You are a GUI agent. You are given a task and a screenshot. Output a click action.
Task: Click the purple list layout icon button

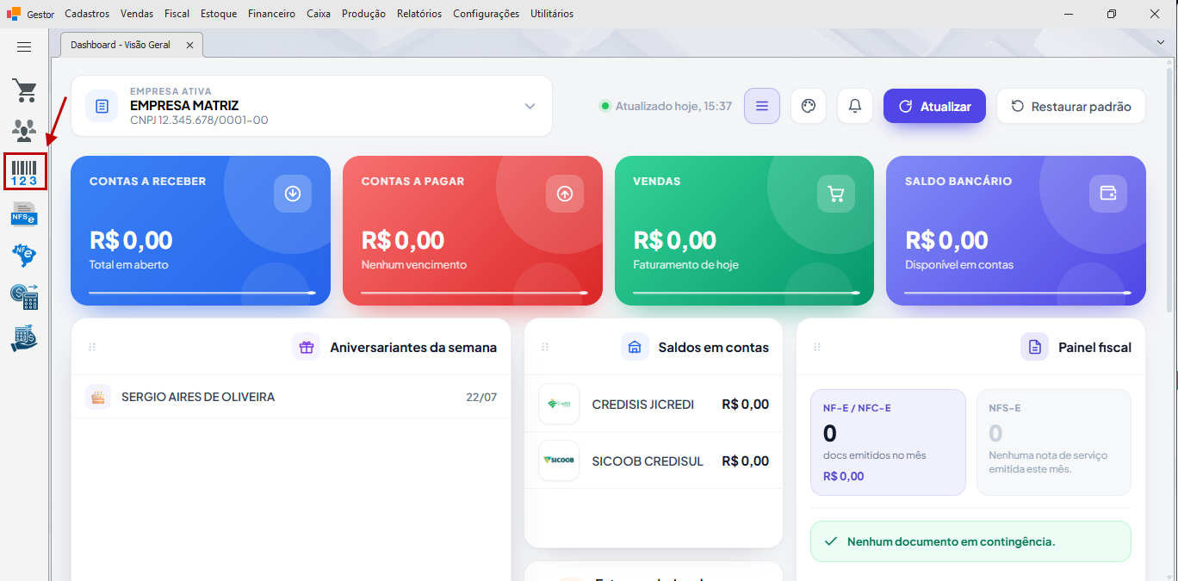[762, 106]
